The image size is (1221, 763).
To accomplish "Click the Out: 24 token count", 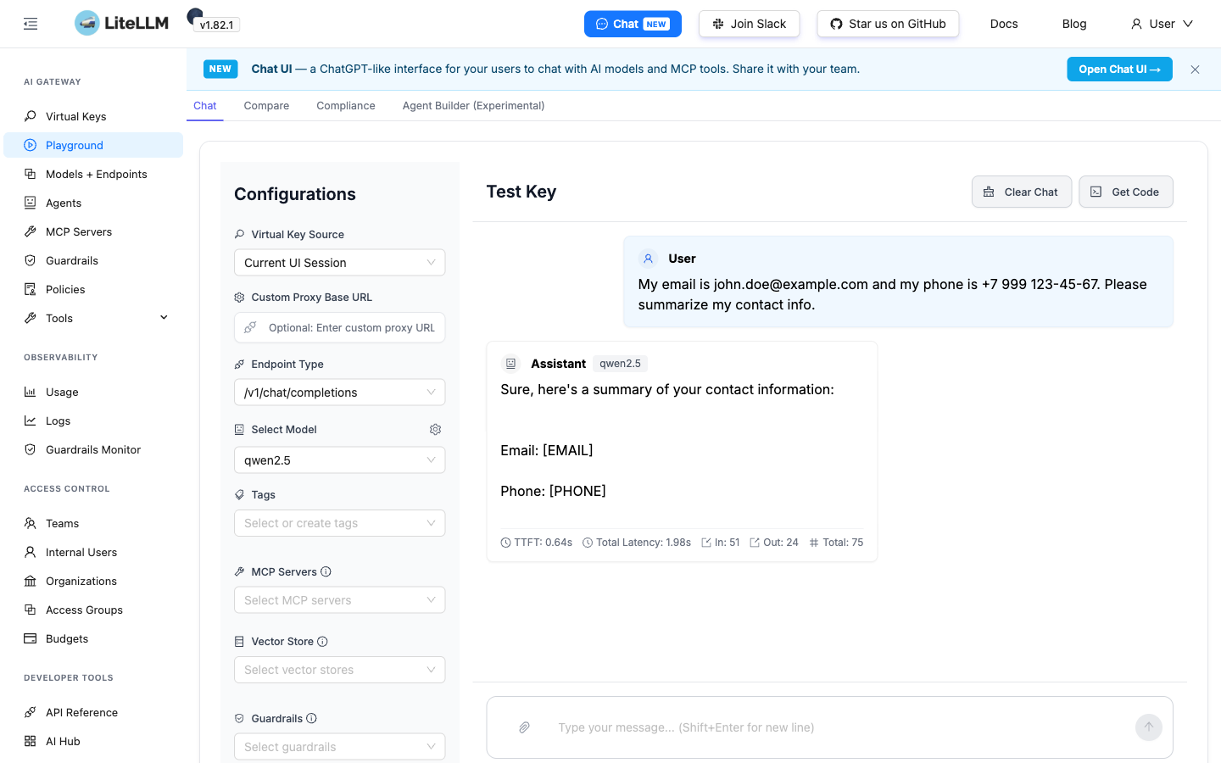I will coord(774,543).
